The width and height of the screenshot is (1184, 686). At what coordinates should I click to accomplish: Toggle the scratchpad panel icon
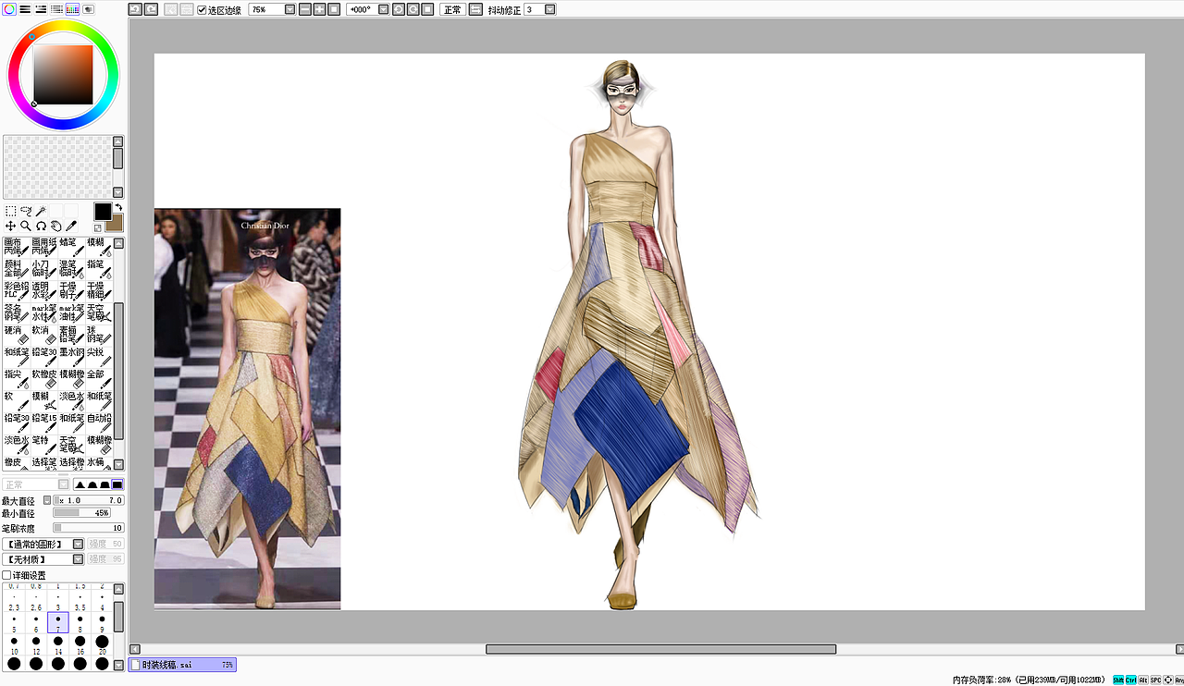[x=88, y=9]
